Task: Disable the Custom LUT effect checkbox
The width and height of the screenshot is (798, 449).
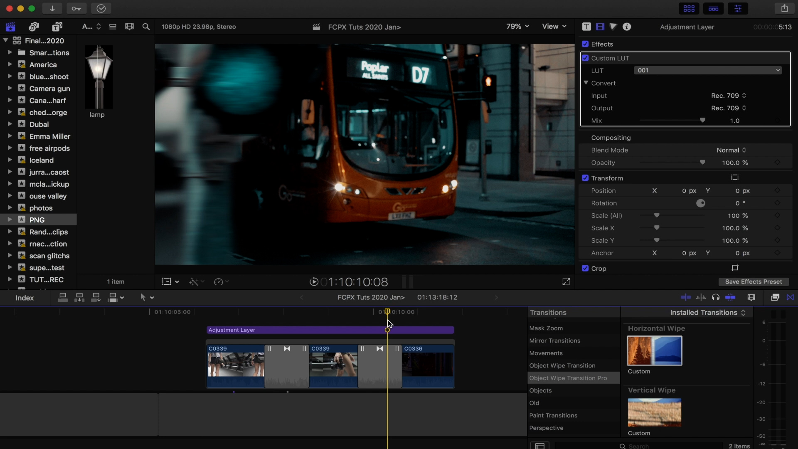Action: [585, 57]
